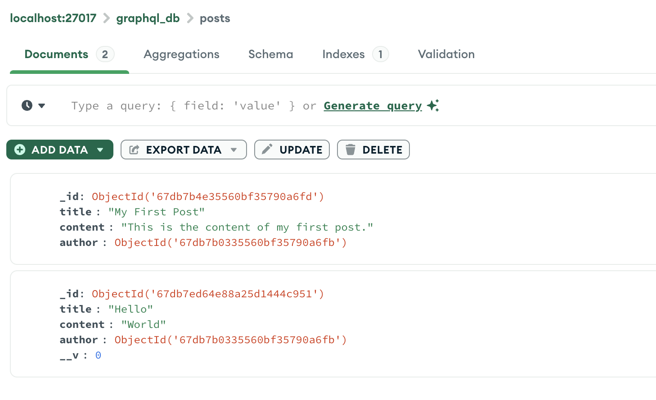Open query history via the clock icon
The height and width of the screenshot is (400, 656).
pos(27,105)
